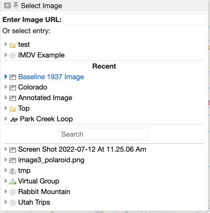The height and width of the screenshot is (213, 210).
Task: Expand the test folder arrow
Action: [x=6, y=44]
